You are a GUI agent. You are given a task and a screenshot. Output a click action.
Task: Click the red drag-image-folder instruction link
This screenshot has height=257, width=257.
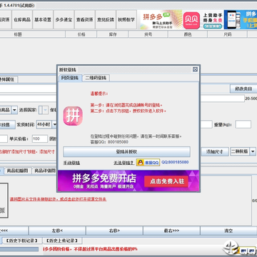59,199
